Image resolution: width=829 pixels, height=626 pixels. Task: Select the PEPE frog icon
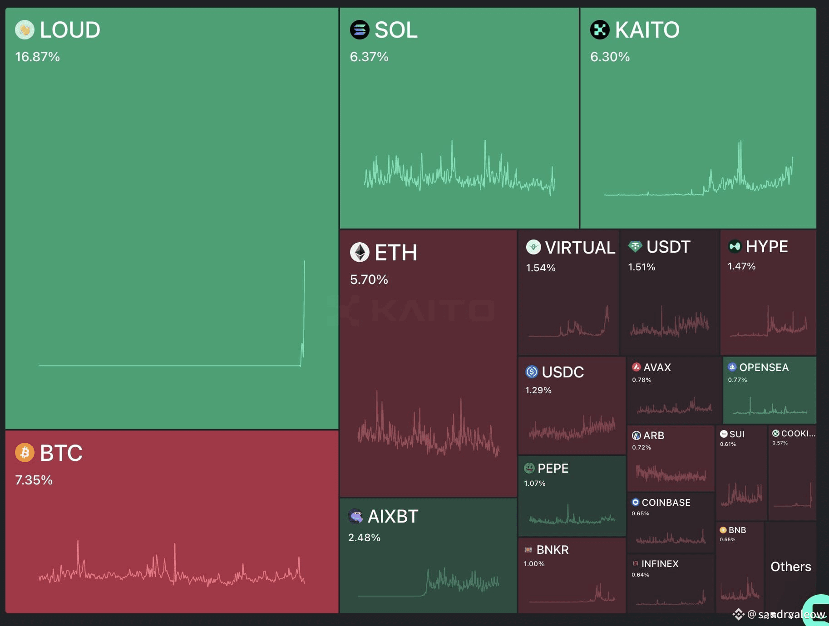coord(529,468)
